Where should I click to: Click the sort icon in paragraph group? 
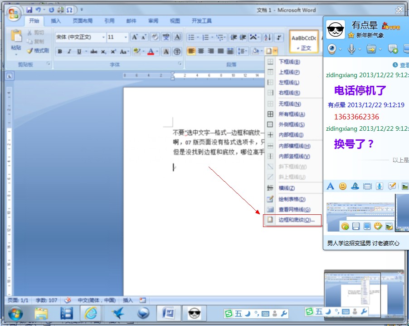tap(268, 37)
